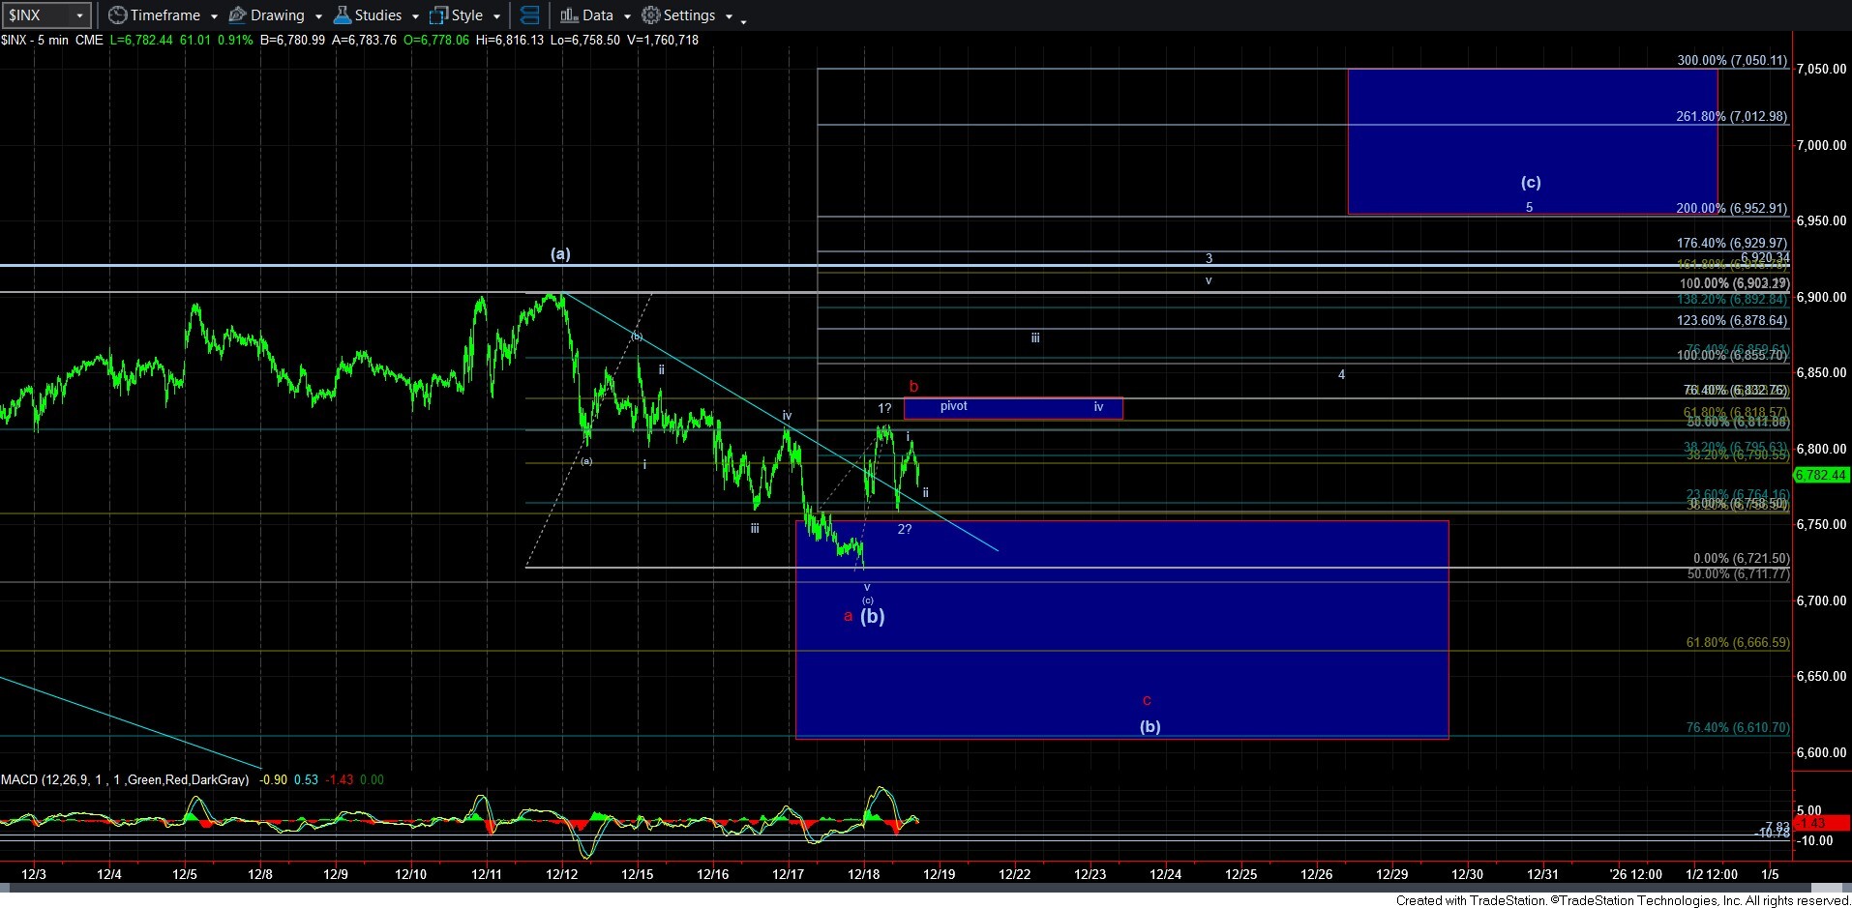Click the Drawing pencil icon
Image resolution: width=1852 pixels, height=908 pixels.
(x=237, y=15)
